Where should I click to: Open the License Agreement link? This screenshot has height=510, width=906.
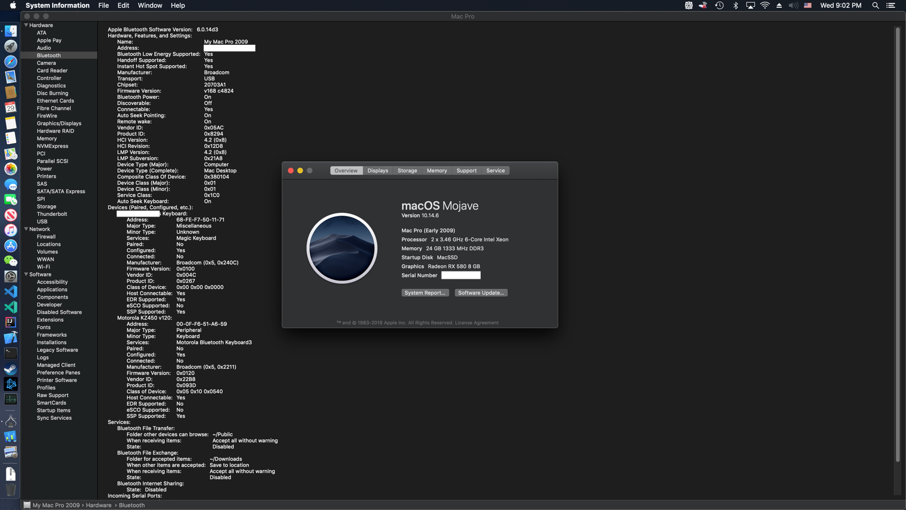click(x=477, y=323)
